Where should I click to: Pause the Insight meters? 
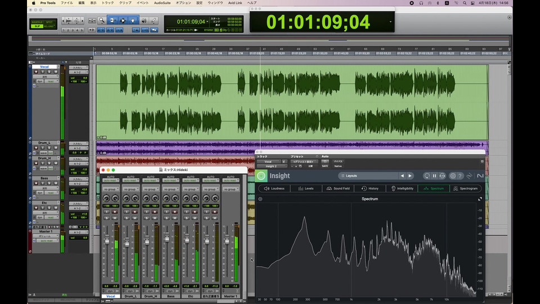[434, 176]
